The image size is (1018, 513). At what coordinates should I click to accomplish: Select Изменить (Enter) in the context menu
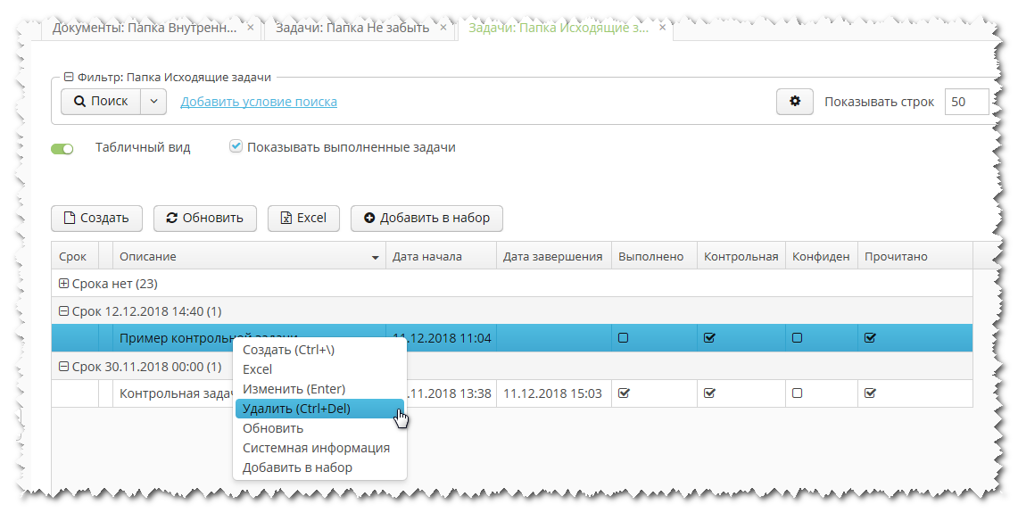coord(294,389)
